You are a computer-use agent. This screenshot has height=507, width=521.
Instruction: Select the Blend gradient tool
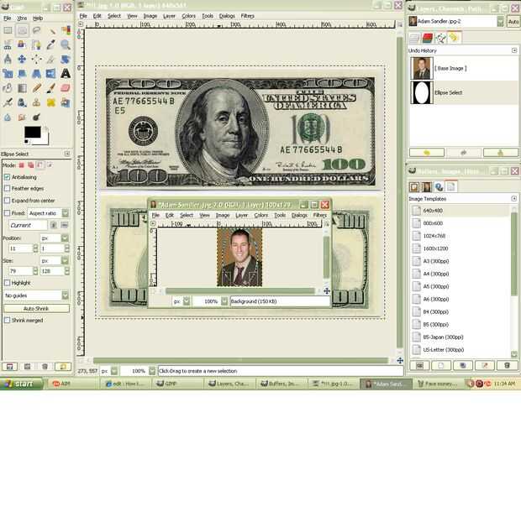point(22,88)
